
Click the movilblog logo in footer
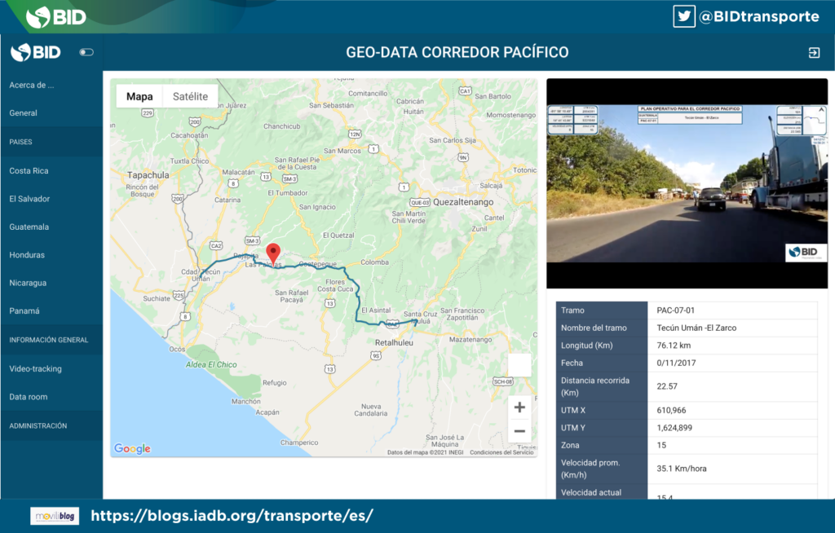tap(55, 516)
